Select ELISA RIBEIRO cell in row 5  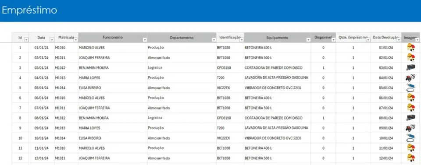pyautogui.click(x=113, y=88)
